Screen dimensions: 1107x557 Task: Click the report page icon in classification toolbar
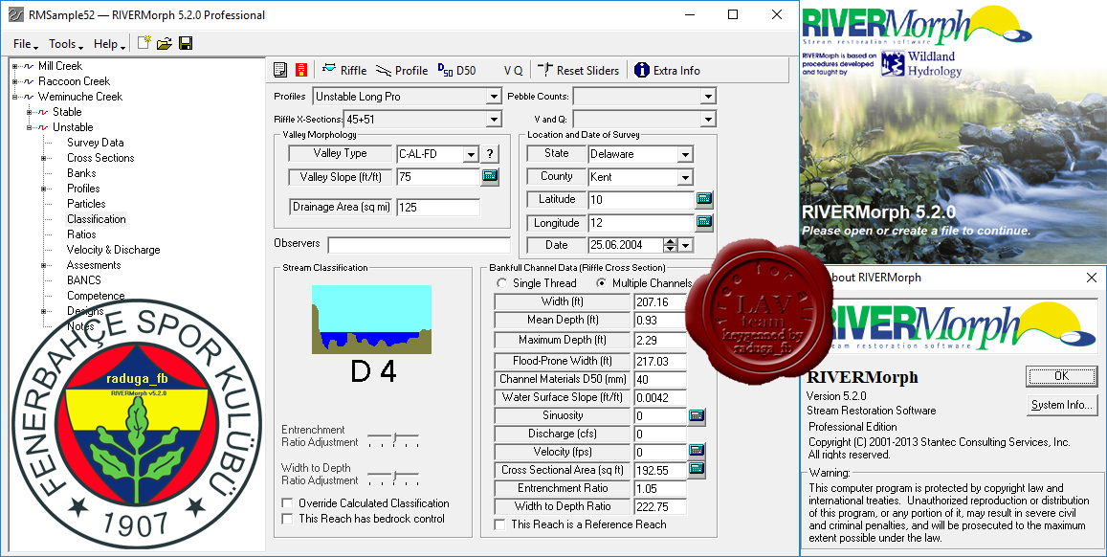pos(280,70)
